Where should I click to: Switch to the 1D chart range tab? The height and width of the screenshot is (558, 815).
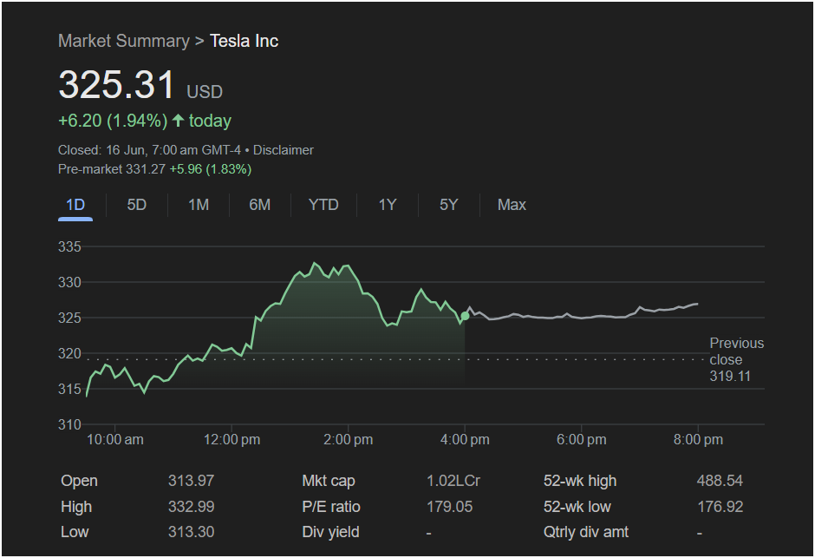[75, 205]
